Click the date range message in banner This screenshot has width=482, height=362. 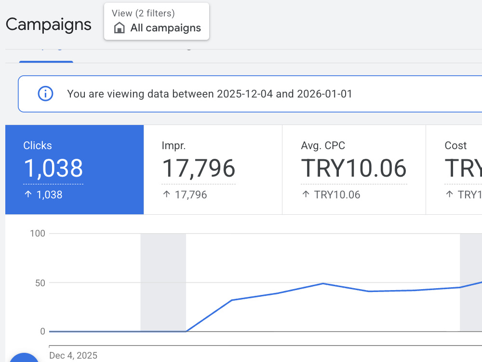coord(210,94)
